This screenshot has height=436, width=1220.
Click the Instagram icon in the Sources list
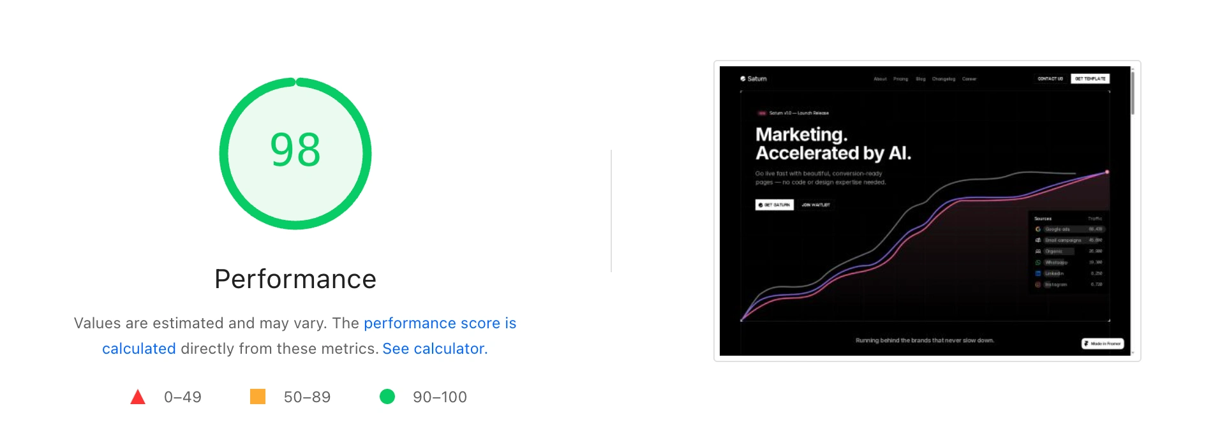pyautogui.click(x=1038, y=285)
